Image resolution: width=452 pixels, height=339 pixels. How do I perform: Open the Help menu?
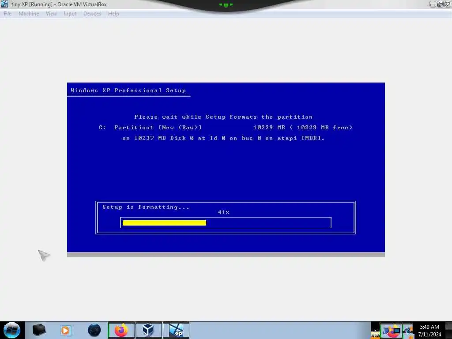coord(113,14)
